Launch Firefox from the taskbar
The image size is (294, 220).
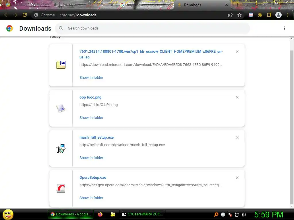tap(100, 214)
